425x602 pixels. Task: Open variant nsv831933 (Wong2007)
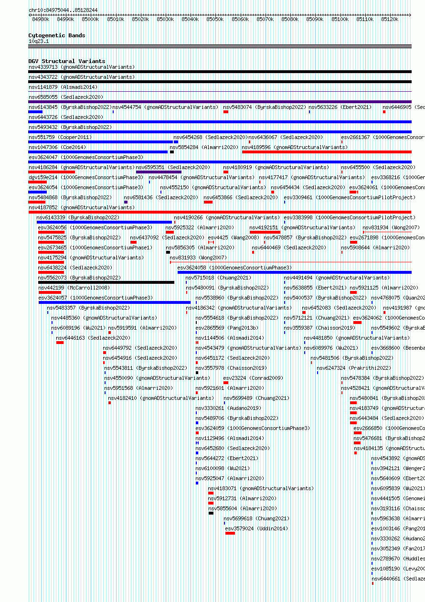pyautogui.click(x=199, y=258)
